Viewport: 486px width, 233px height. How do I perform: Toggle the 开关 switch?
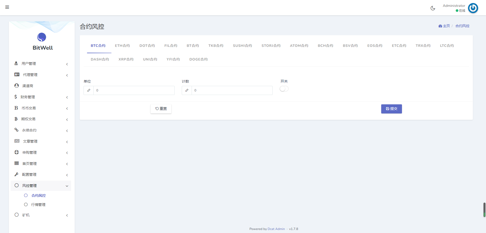(x=284, y=89)
